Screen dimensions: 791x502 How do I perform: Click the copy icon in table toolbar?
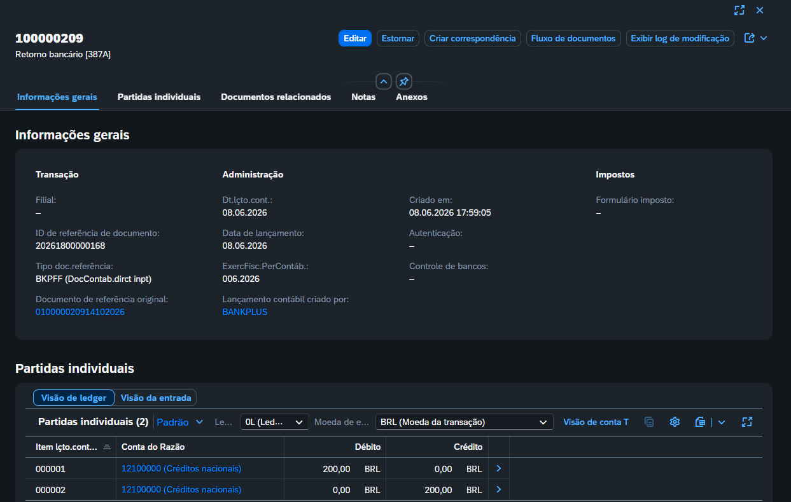click(649, 422)
